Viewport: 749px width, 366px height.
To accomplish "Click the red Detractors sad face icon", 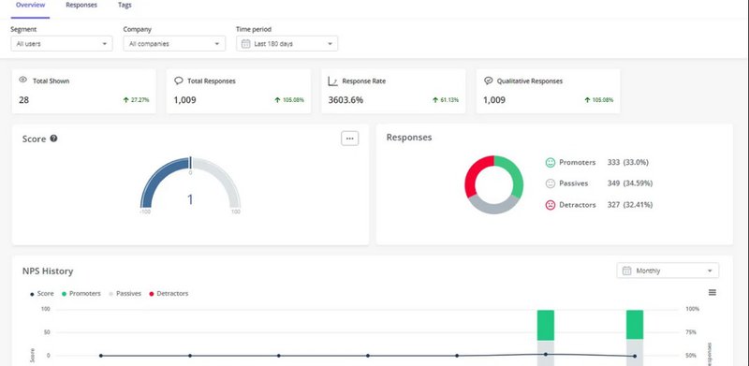I will click(551, 205).
